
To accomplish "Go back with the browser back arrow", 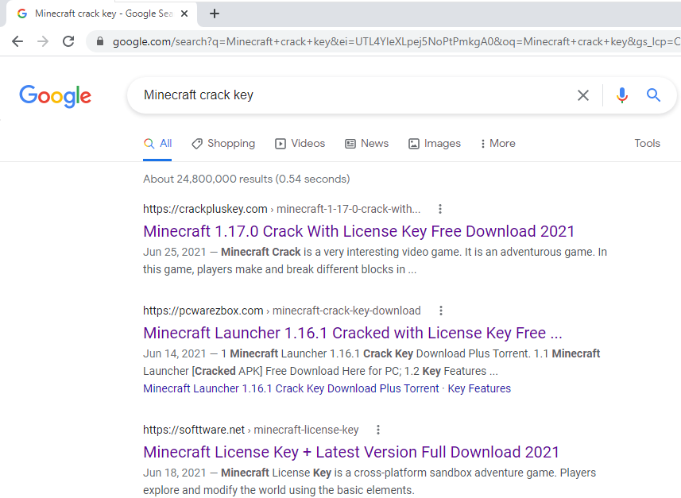I will pos(17,41).
